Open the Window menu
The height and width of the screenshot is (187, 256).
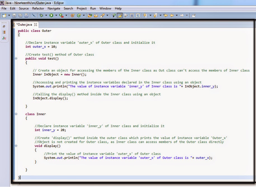pos(105,8)
